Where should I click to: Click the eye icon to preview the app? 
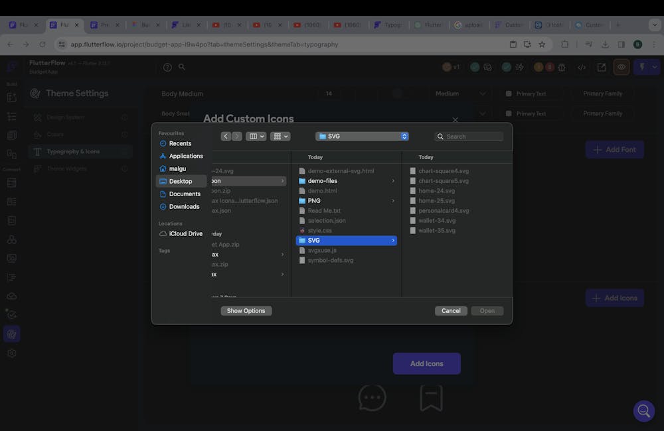pos(621,67)
